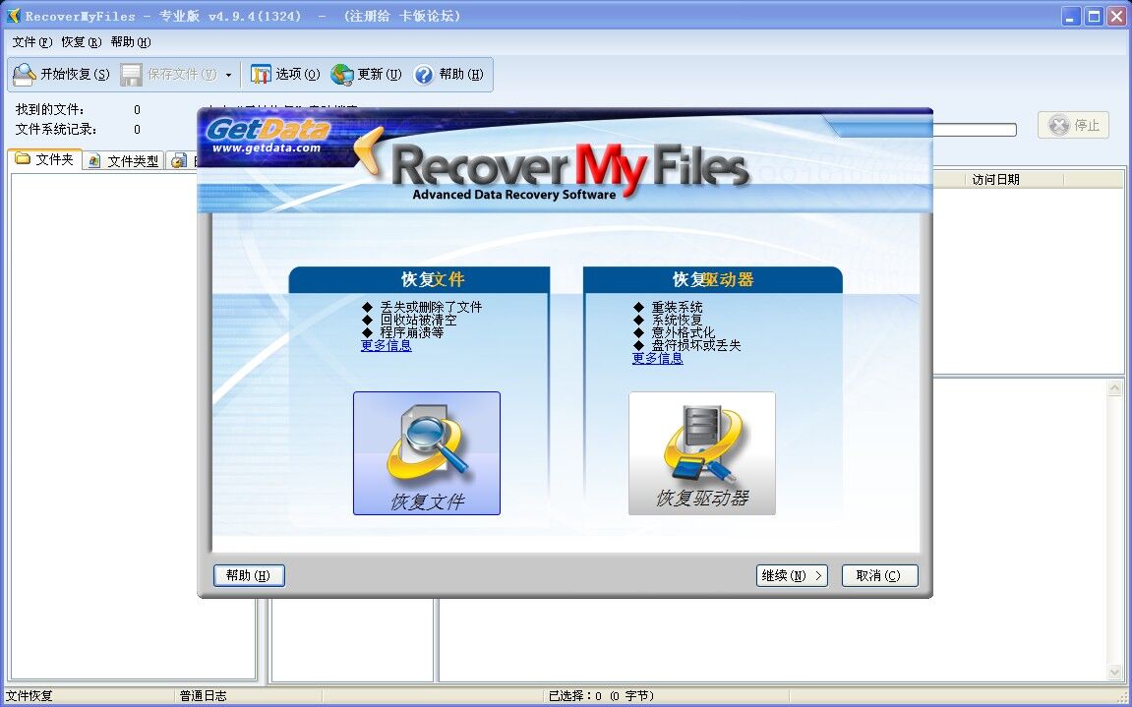The height and width of the screenshot is (707, 1132).
Task: Open the 恢复 (Recover) menu
Action: [81, 42]
